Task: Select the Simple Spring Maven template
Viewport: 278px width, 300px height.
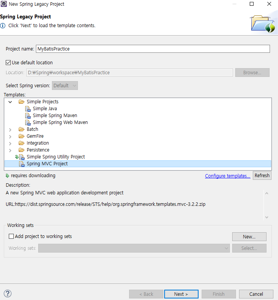Action: tap(55, 116)
